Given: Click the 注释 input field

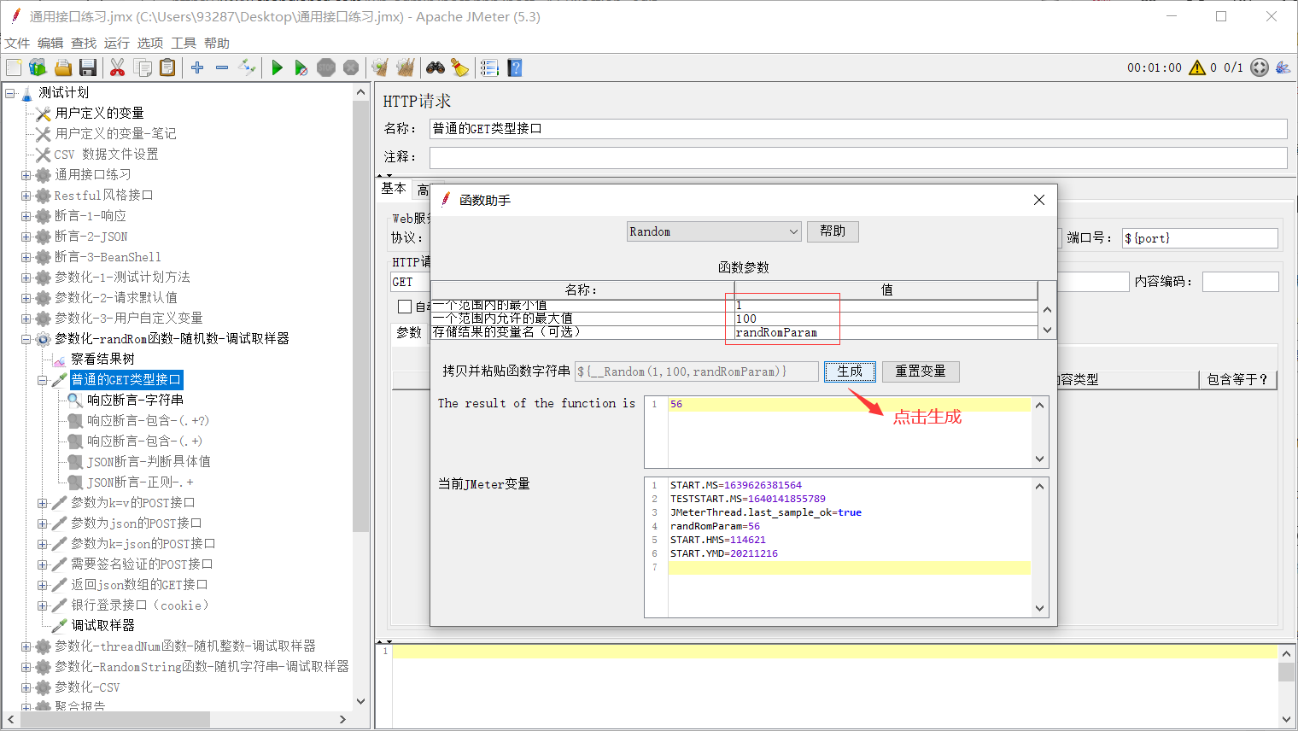Looking at the screenshot, I should [858, 157].
